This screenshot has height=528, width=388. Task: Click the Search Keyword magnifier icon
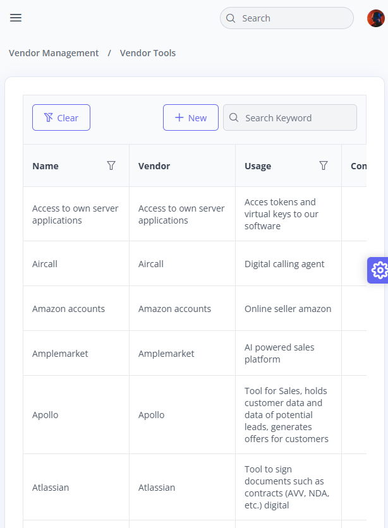click(x=234, y=117)
